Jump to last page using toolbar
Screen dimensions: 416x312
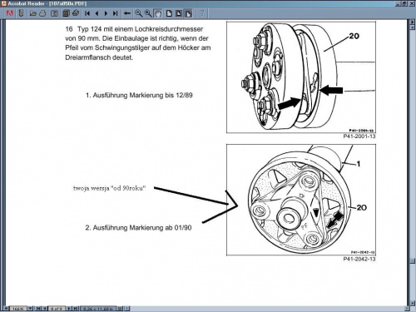pyautogui.click(x=116, y=13)
